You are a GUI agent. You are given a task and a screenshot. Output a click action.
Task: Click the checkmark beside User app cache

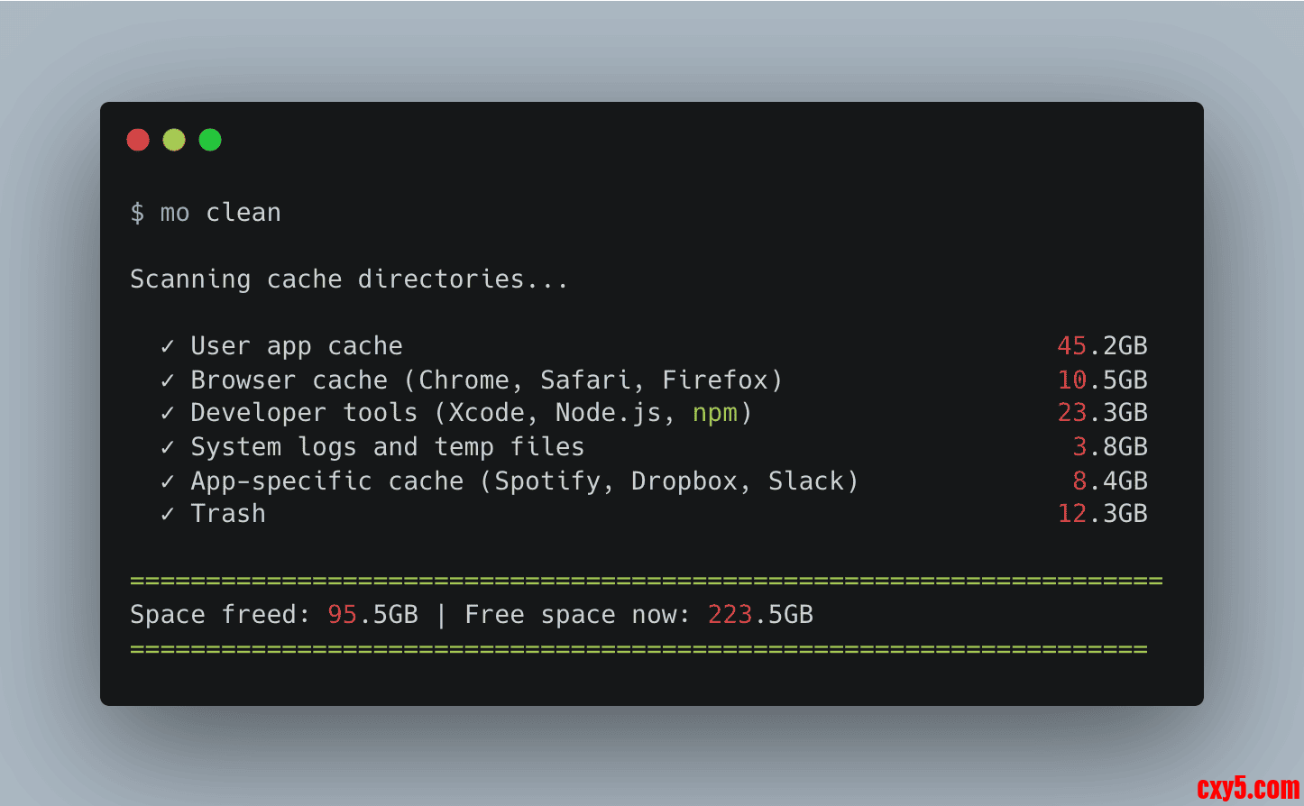click(x=168, y=346)
